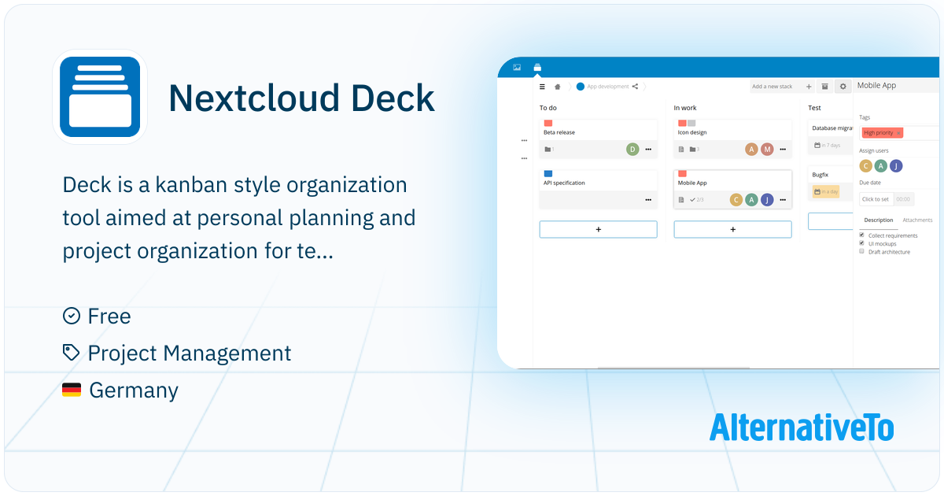Open the three-dot menu on Icon design card

[783, 149]
